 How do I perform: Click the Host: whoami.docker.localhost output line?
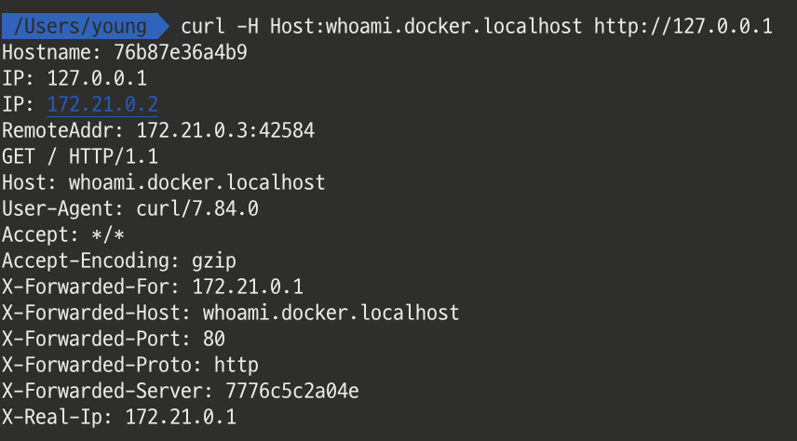pos(163,182)
